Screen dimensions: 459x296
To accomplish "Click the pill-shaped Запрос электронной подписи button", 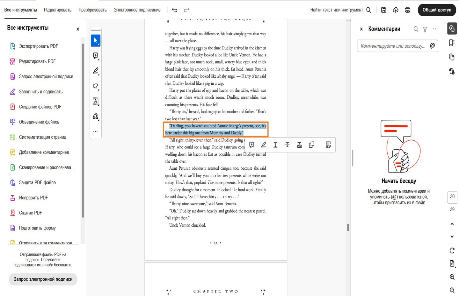I will click(43, 279).
